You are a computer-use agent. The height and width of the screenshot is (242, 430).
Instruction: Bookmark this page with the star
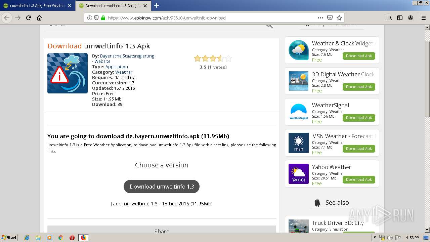[x=339, y=18]
